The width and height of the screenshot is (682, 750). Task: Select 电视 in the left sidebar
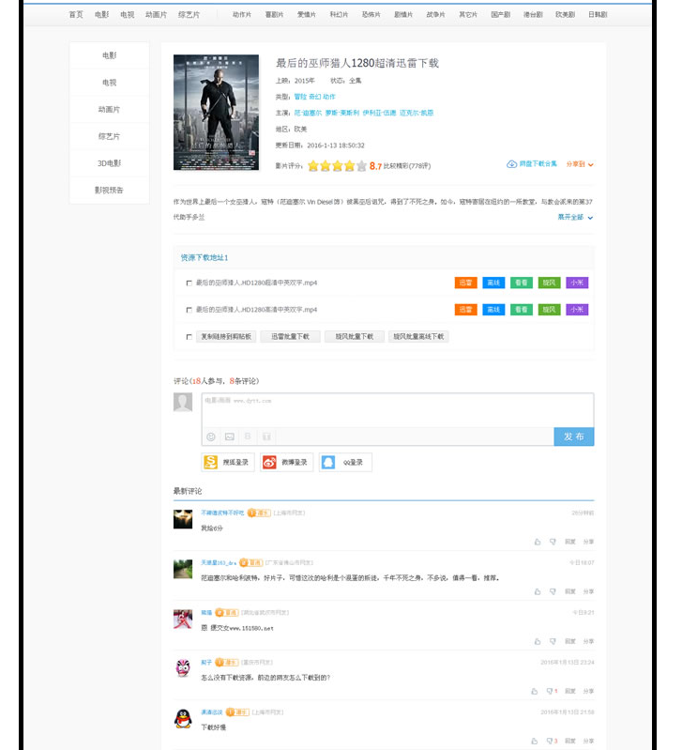[x=110, y=83]
